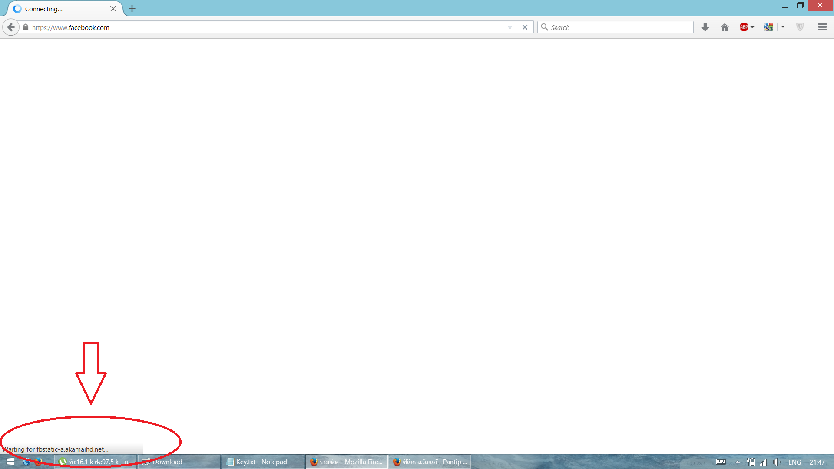Image resolution: width=834 pixels, height=469 pixels.
Task: Open the Download folder taskbar item
Action: point(179,462)
